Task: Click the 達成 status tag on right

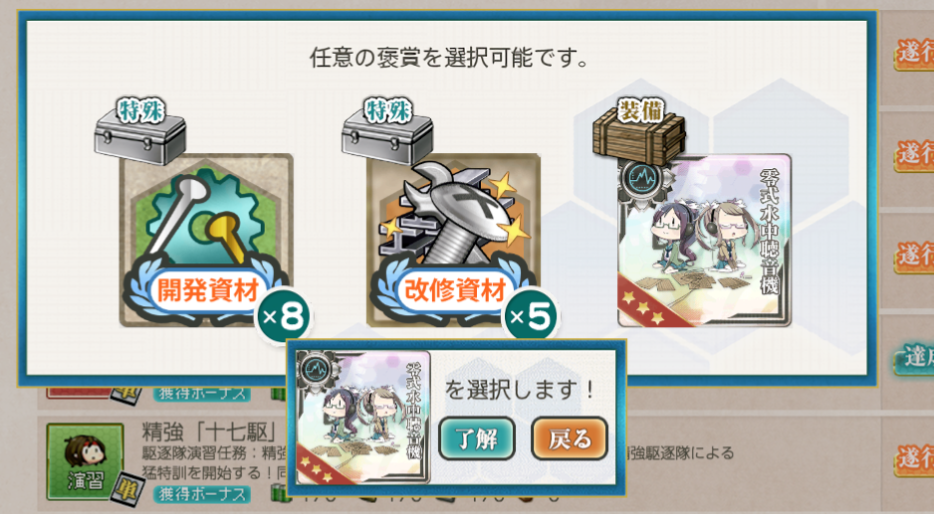Action: pos(914,358)
